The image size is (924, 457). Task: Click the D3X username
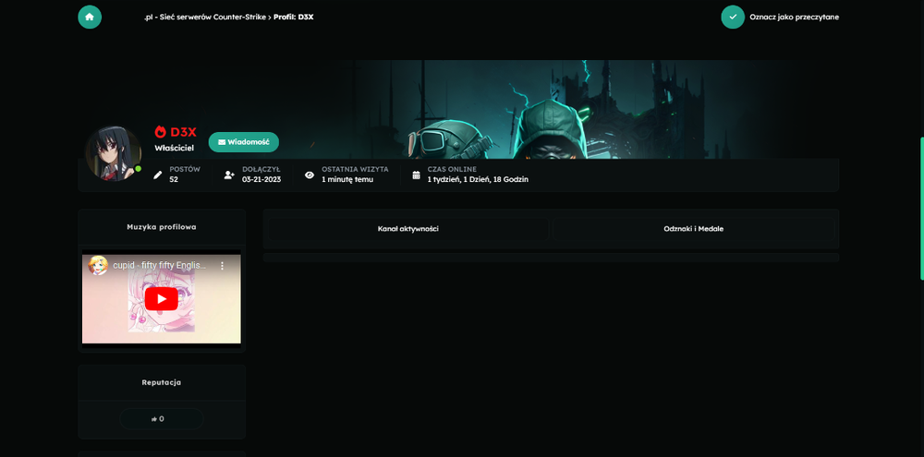(183, 132)
